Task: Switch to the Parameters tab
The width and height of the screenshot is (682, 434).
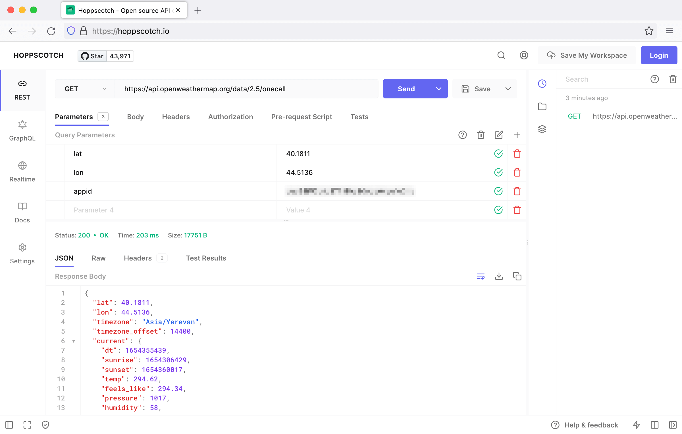Action: coord(82,117)
